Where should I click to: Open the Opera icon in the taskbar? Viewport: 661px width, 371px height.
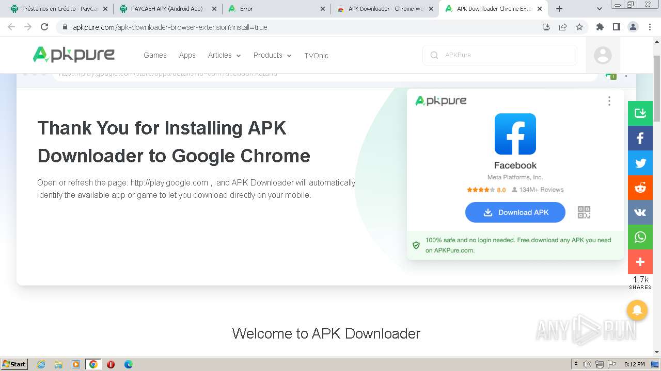111,364
